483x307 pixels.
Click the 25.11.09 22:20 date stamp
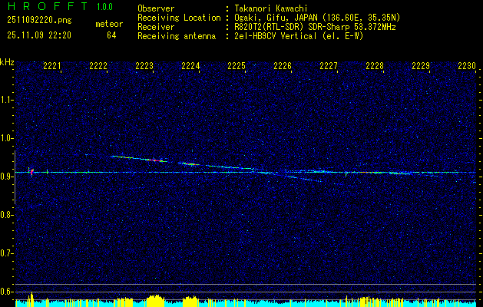[39, 35]
